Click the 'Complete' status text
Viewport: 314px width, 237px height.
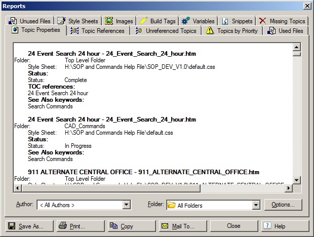[75, 80]
